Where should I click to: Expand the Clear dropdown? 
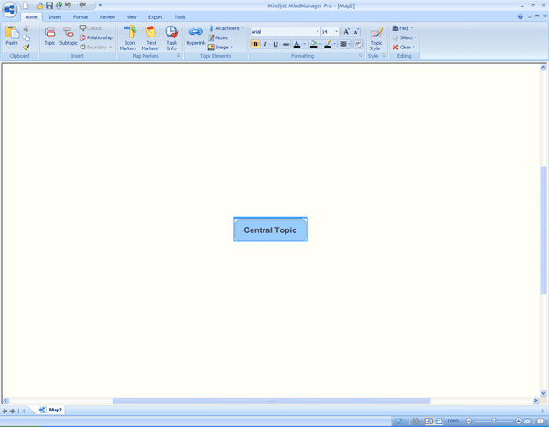(414, 47)
